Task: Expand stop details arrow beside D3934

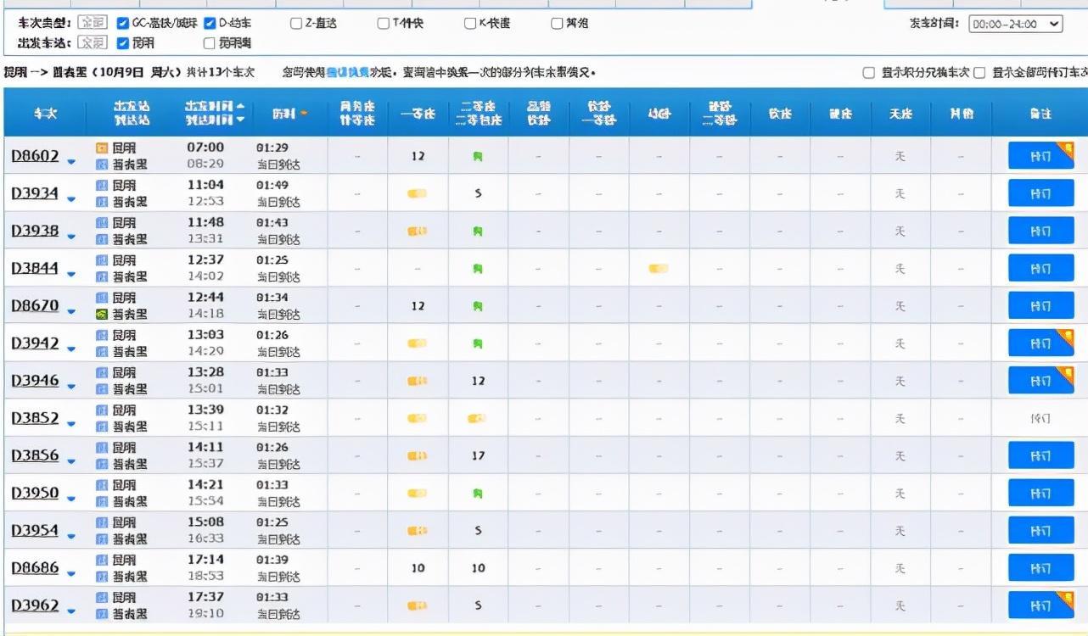Action: [70, 200]
